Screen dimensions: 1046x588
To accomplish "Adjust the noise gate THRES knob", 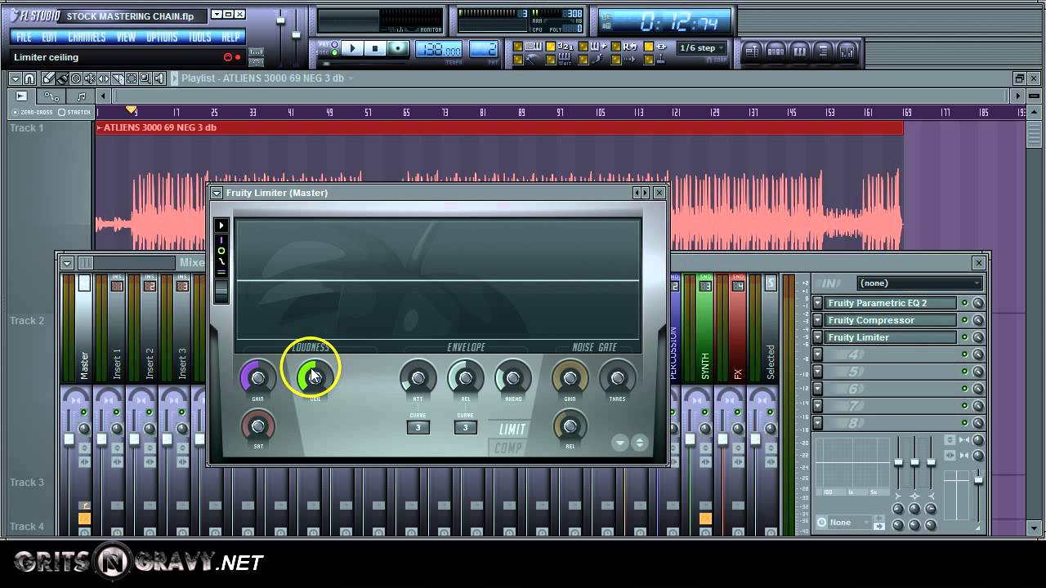I will click(x=618, y=378).
